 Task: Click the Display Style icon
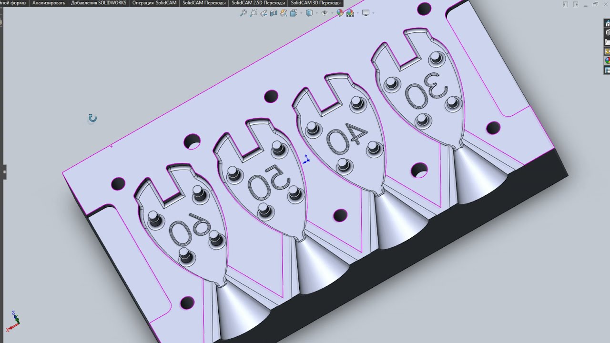[x=309, y=13]
